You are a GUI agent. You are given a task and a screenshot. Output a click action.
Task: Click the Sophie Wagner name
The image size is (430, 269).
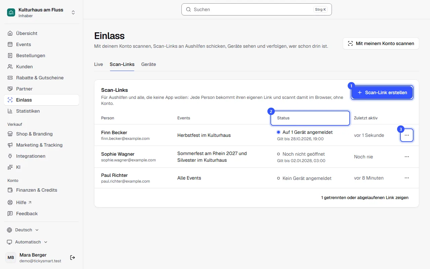pos(118,154)
